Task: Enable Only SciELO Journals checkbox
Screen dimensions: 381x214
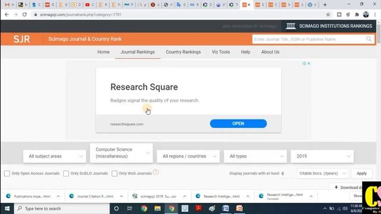Action: click(x=66, y=174)
